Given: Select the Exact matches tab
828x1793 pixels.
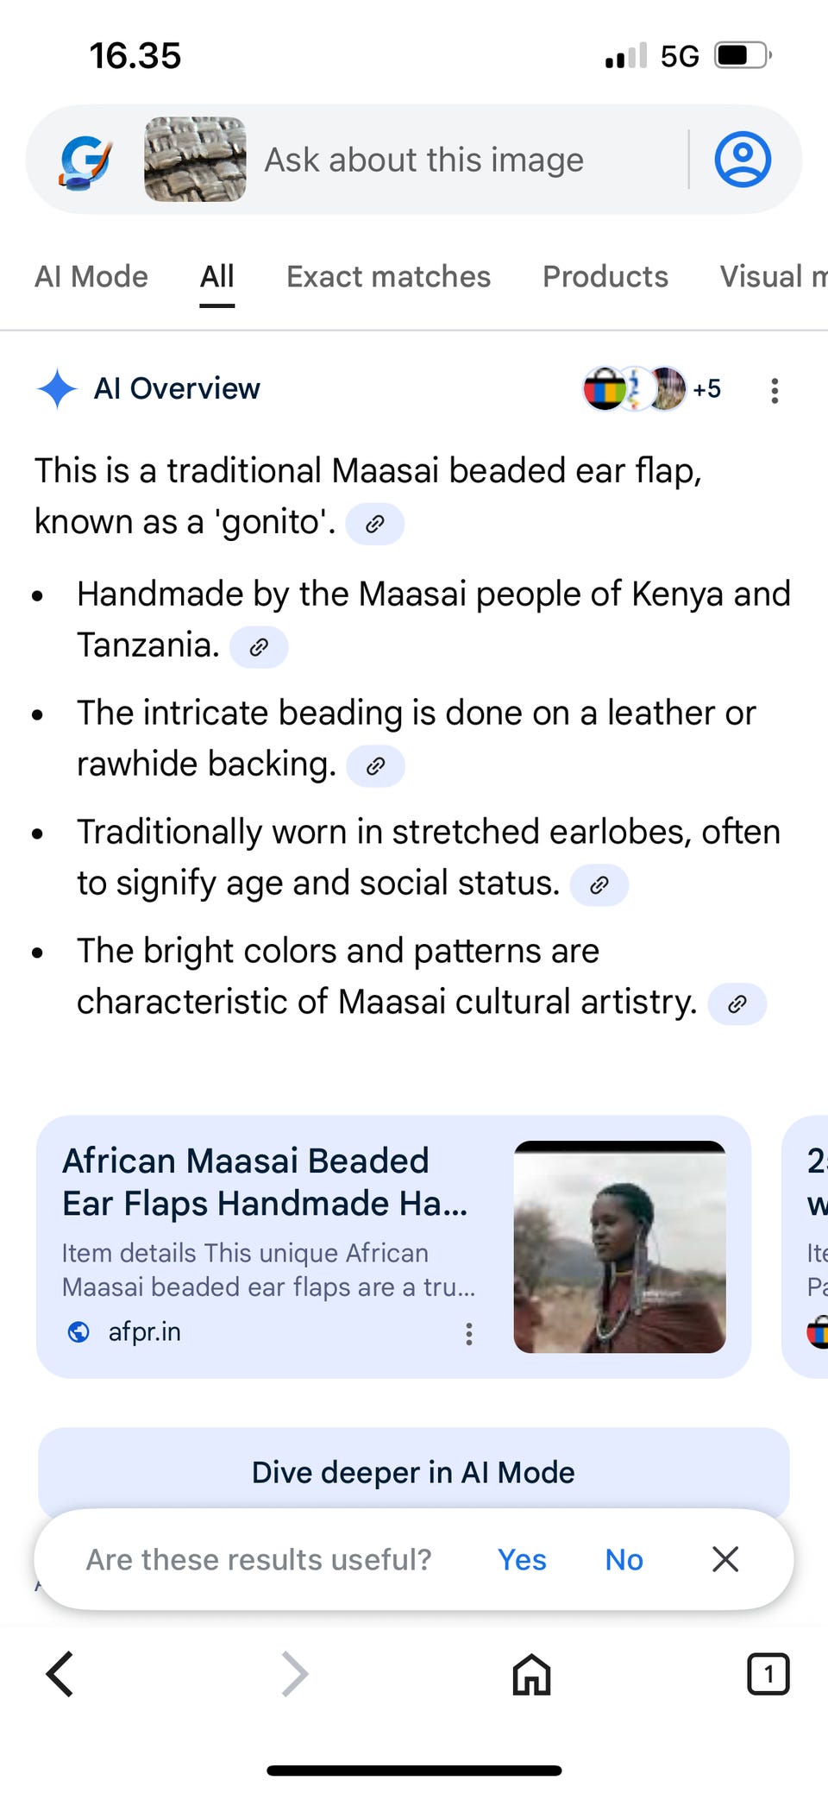Looking at the screenshot, I should point(388,277).
